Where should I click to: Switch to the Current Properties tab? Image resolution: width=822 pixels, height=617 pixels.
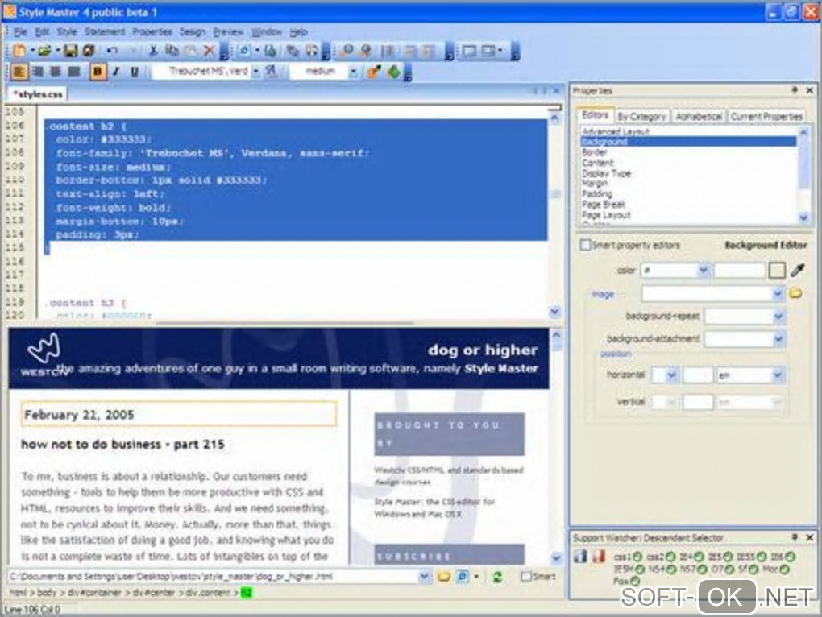(766, 116)
